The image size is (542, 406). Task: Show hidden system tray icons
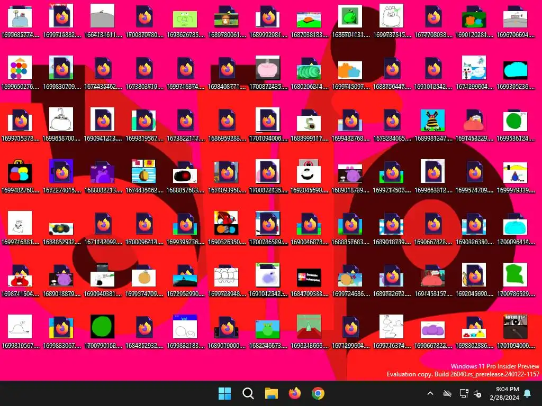pyautogui.click(x=430, y=393)
